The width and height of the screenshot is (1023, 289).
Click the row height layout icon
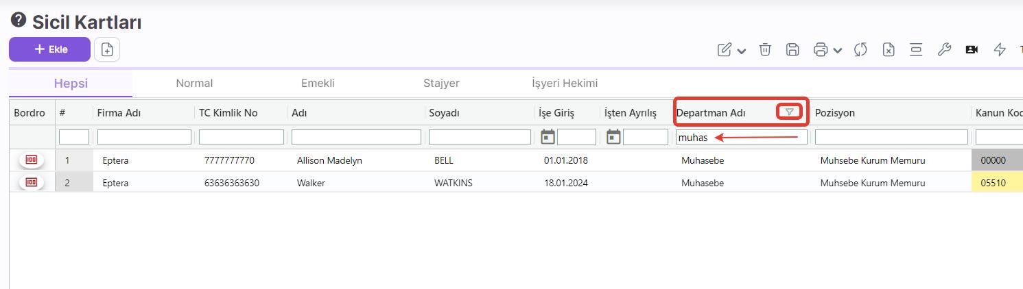(916, 49)
